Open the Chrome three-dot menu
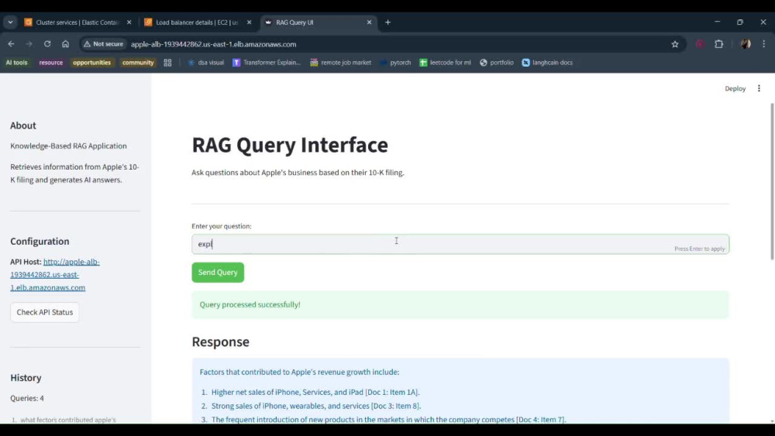 pos(763,44)
